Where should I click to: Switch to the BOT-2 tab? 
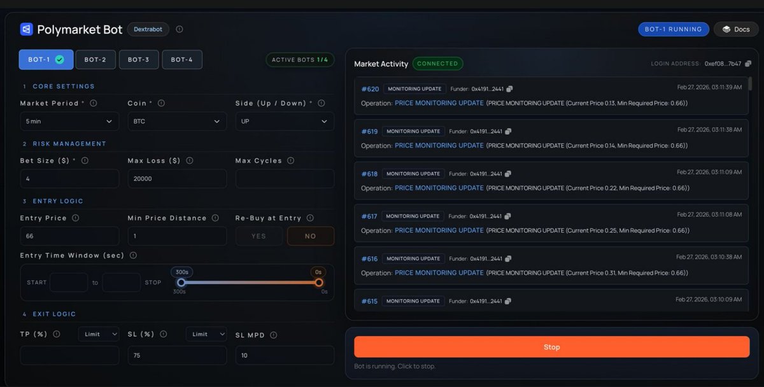[x=95, y=59]
